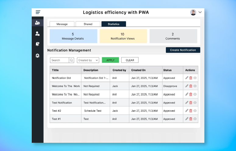Delete the Test #1 row
The height and width of the screenshot is (151, 236).
coord(191,119)
